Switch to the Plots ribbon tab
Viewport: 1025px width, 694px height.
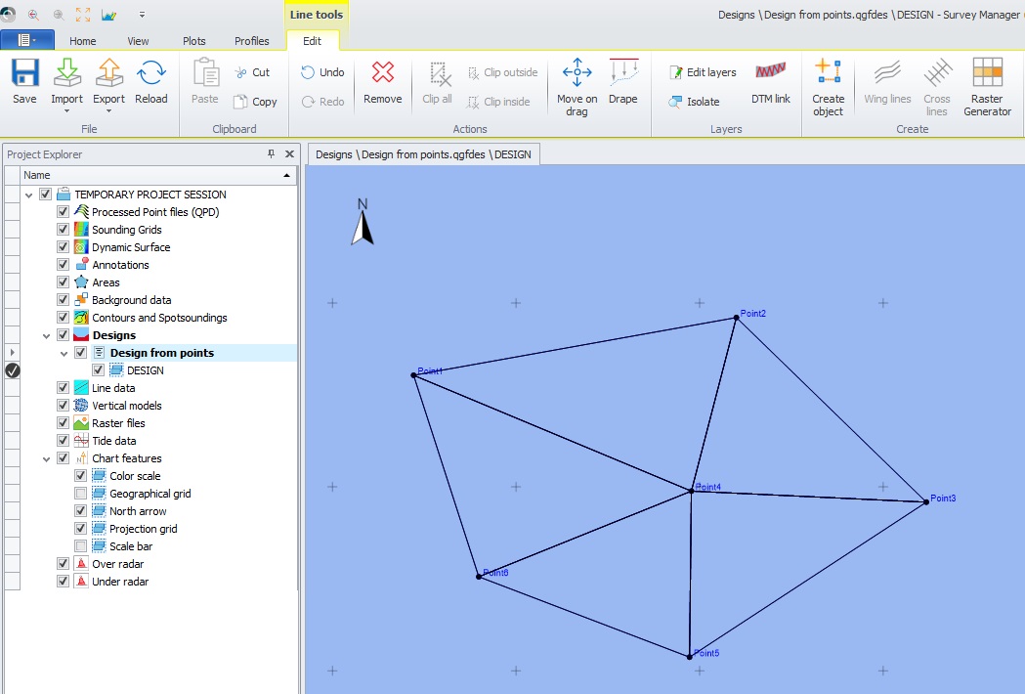(194, 41)
